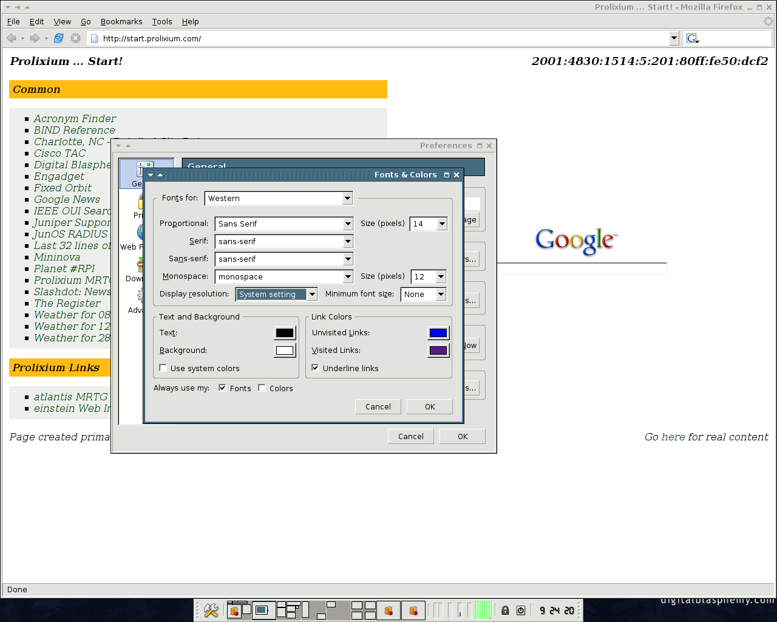
Task: Click the taskbar power button icon
Action: coord(521,610)
